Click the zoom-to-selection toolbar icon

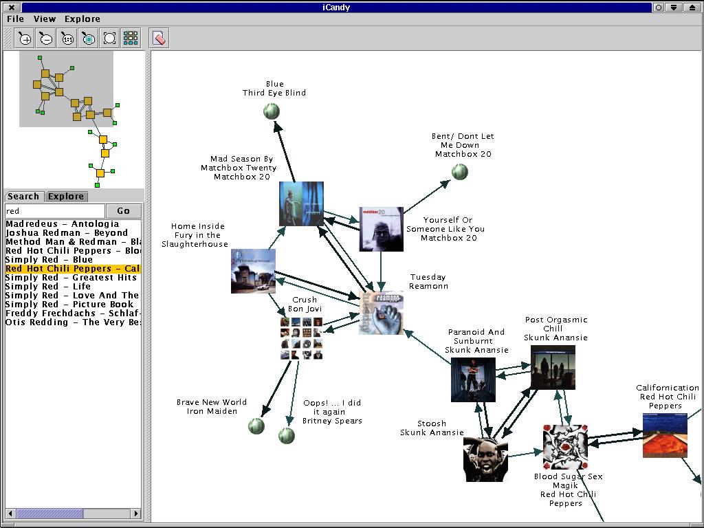pyautogui.click(x=89, y=38)
